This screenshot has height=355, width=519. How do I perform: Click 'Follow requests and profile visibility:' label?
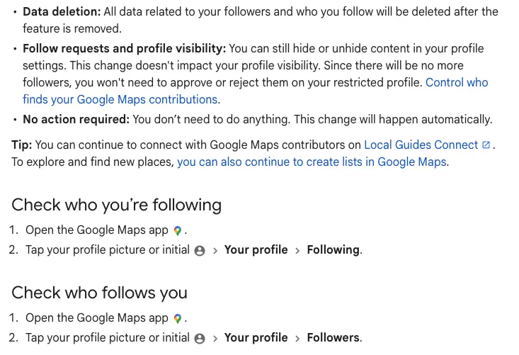(x=124, y=48)
